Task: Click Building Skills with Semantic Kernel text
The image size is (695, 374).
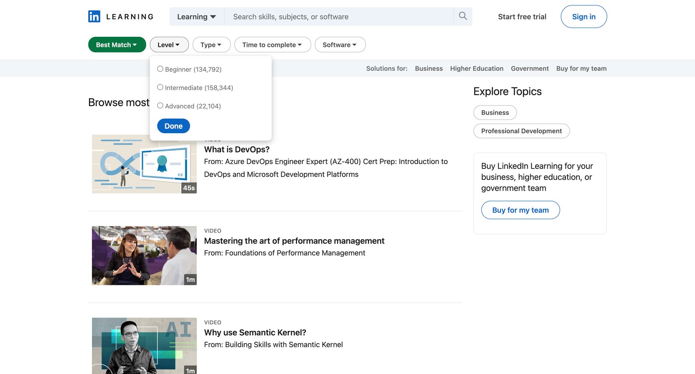Action: point(284,345)
